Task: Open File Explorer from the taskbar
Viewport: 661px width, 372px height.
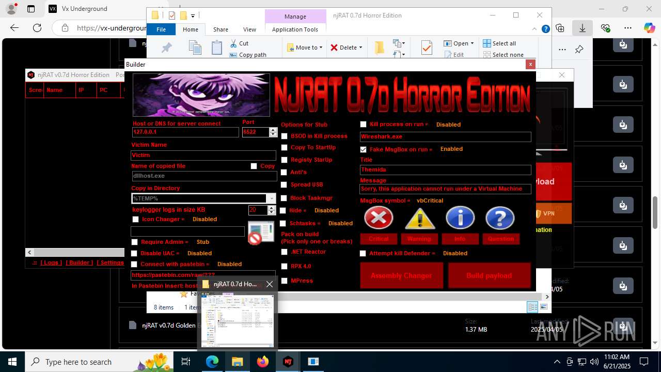Action: click(237, 362)
